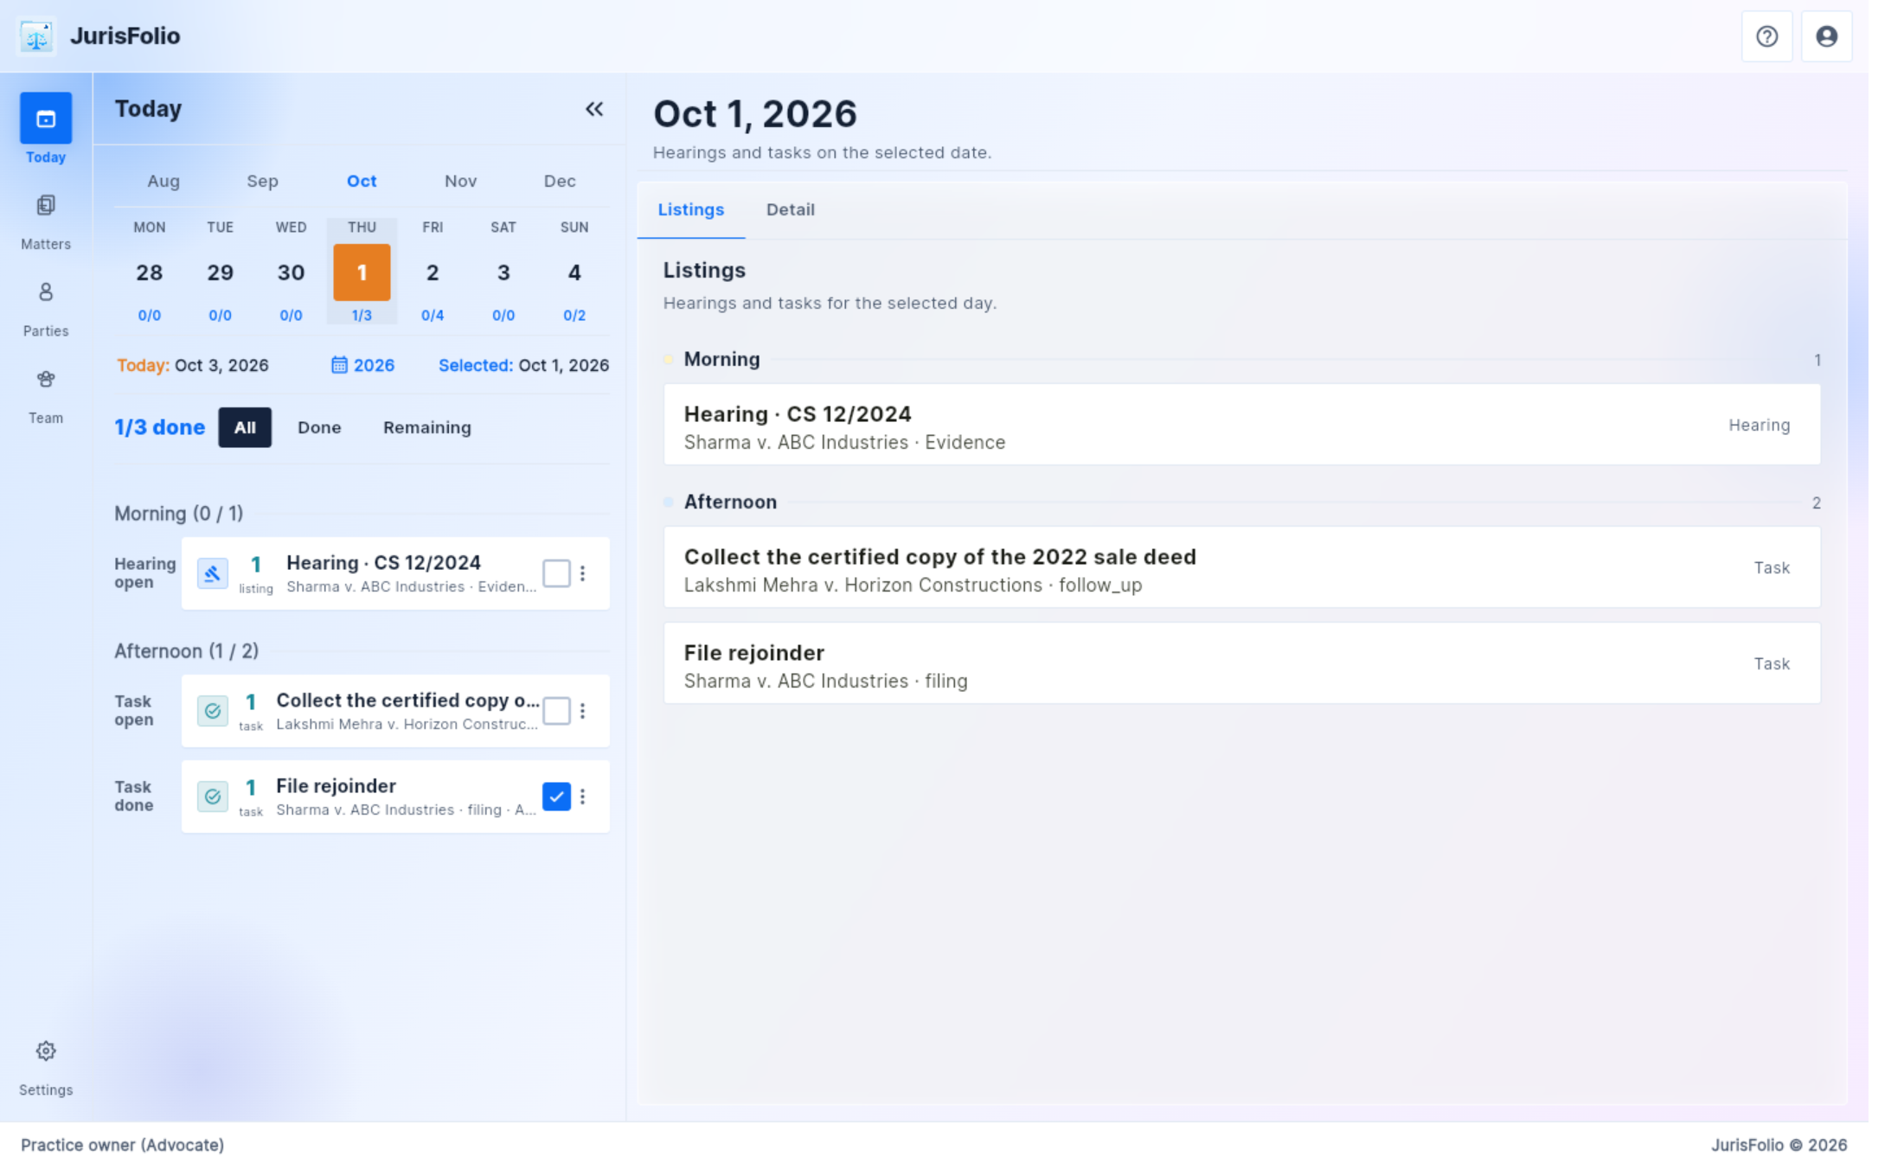The width and height of the screenshot is (1891, 1159).
Task: Collapse the Today panel with double chevron
Action: [x=594, y=109]
